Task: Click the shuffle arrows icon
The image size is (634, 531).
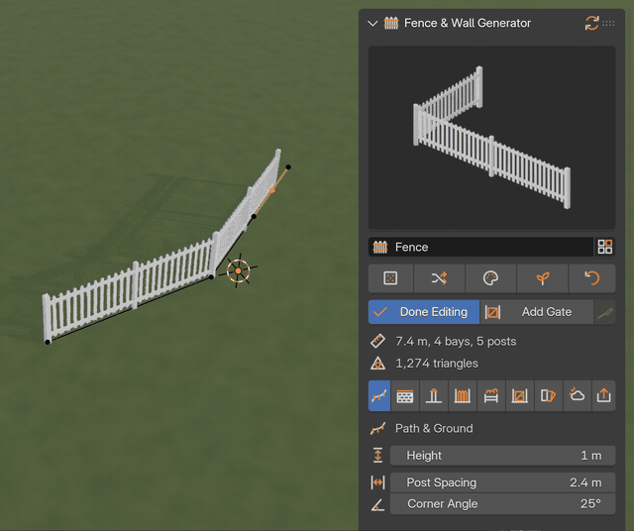Action: 439,278
